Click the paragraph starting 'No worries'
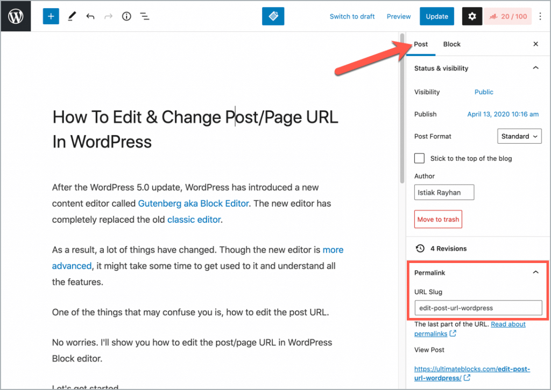This screenshot has width=551, height=390. (192, 351)
